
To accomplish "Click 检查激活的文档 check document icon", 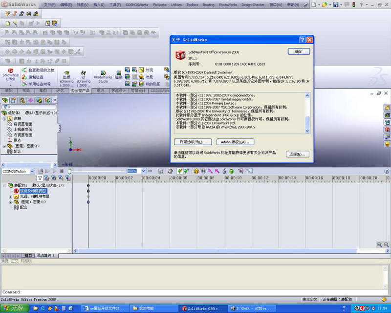I will pyautogui.click(x=24, y=70).
